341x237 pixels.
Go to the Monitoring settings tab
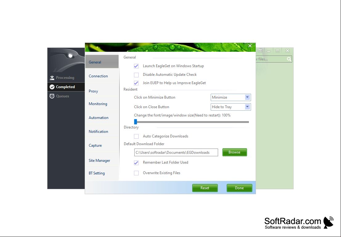[x=102, y=104]
